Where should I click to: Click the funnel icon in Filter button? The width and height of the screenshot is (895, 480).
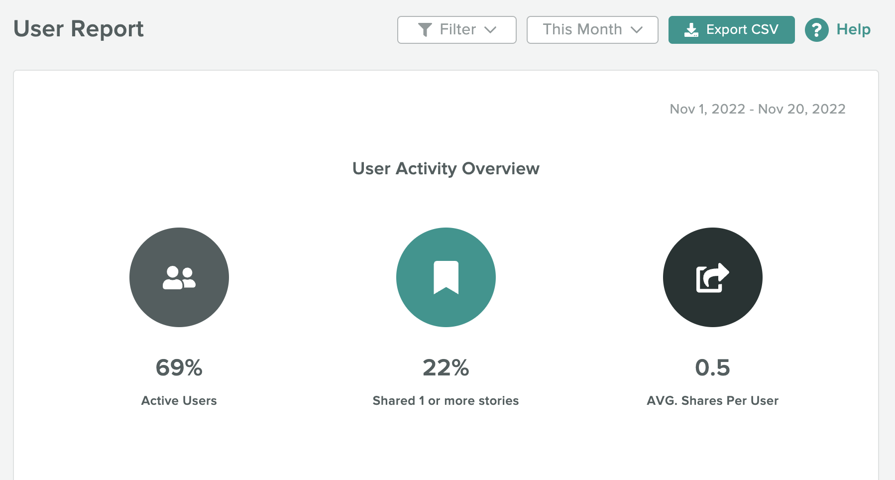click(425, 30)
